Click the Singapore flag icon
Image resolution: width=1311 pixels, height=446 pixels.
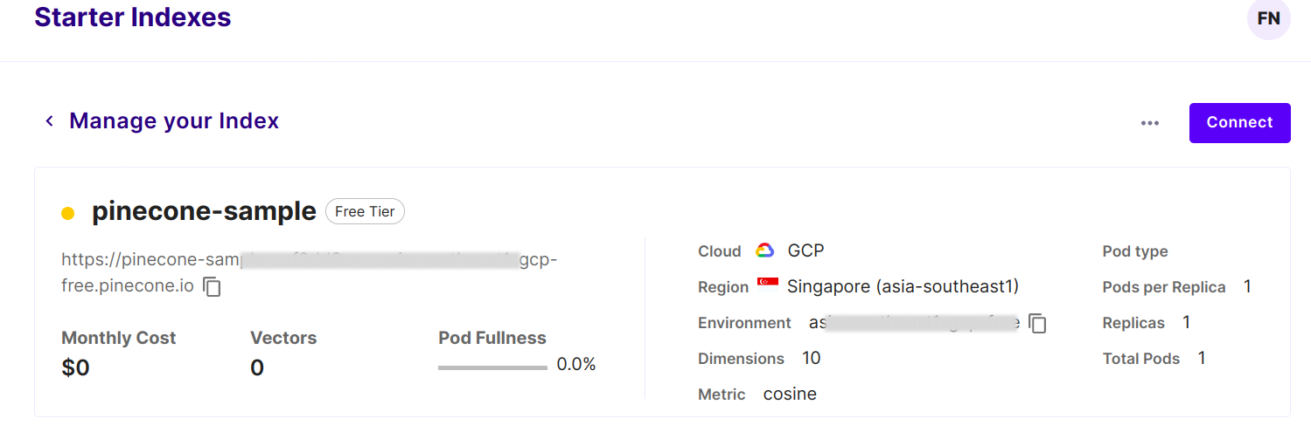point(768,284)
